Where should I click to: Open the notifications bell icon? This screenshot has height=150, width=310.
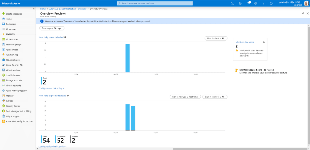point(248,3)
